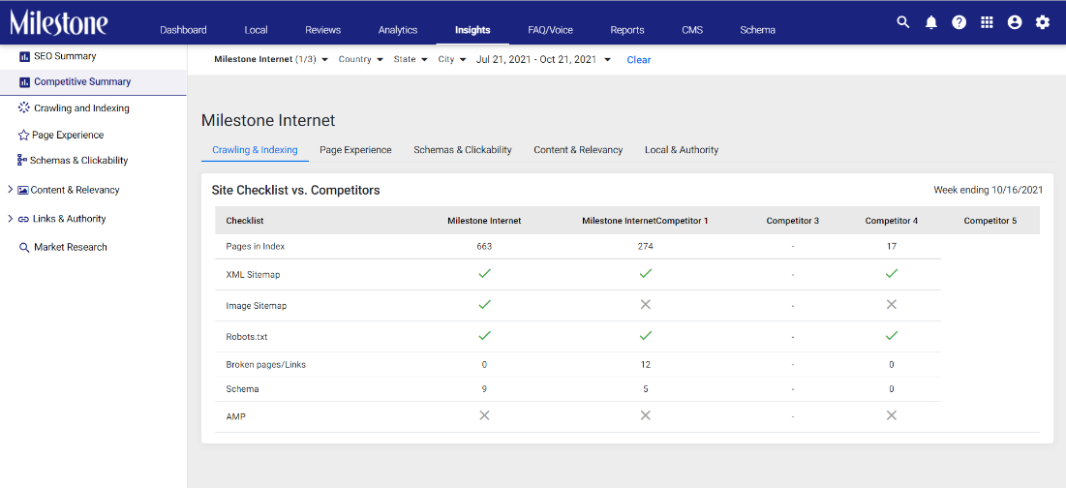Switch to the Local & Authority tab
Viewport: 1066px width, 488px height.
pos(682,149)
